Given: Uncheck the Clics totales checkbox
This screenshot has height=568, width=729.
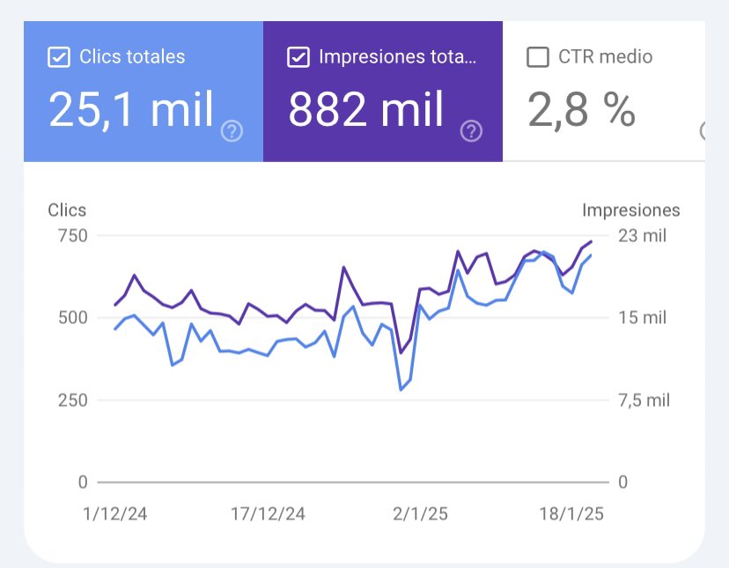Looking at the screenshot, I should pos(59,58).
